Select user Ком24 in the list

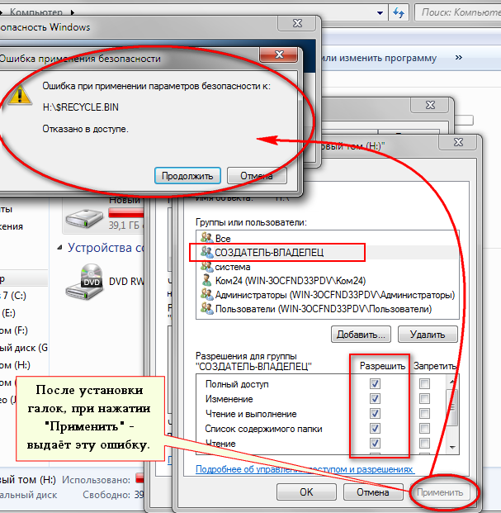point(328,281)
